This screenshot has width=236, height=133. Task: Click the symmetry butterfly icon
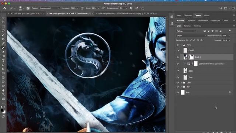(x=142, y=8)
